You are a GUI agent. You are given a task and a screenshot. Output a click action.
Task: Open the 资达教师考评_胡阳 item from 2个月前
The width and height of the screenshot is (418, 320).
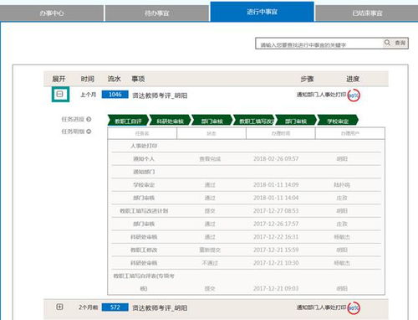pos(160,308)
